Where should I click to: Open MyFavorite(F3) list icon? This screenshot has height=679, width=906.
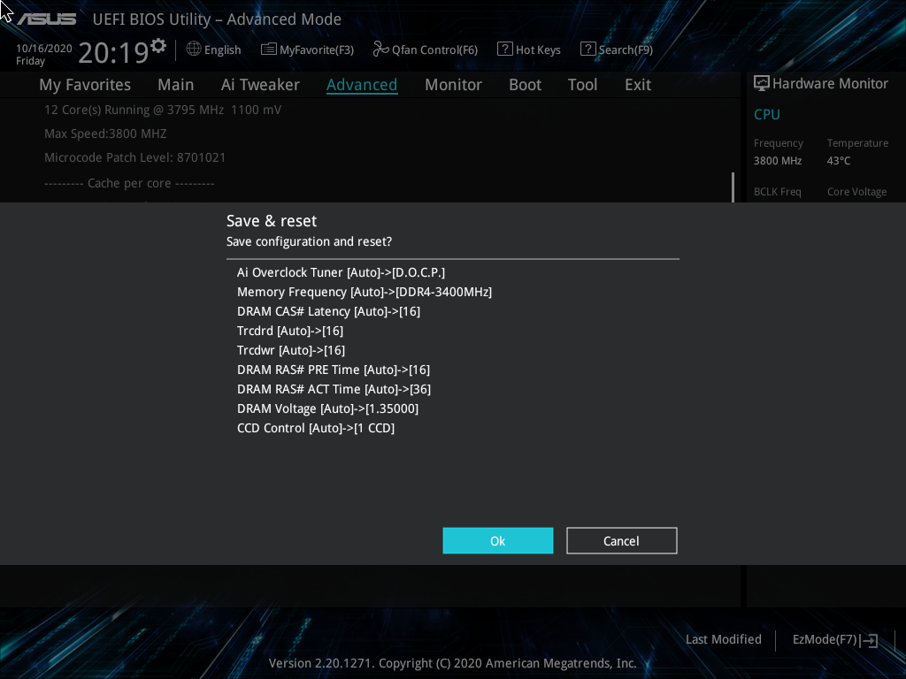click(x=269, y=50)
